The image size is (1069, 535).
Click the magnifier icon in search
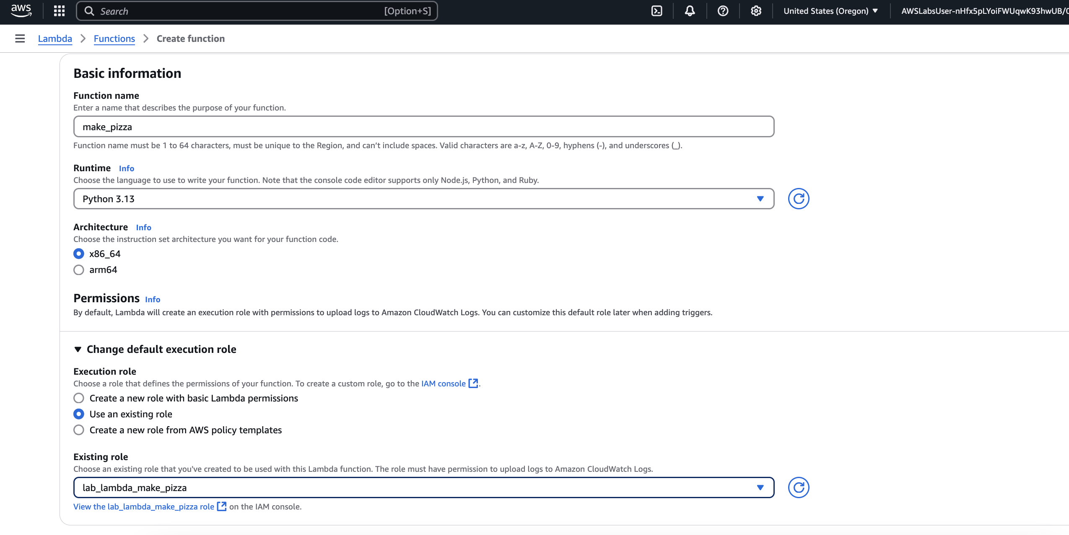89,11
